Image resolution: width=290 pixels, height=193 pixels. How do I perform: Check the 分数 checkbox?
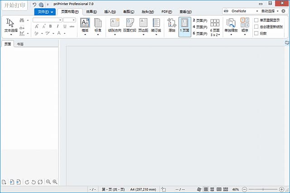pos(256,33)
